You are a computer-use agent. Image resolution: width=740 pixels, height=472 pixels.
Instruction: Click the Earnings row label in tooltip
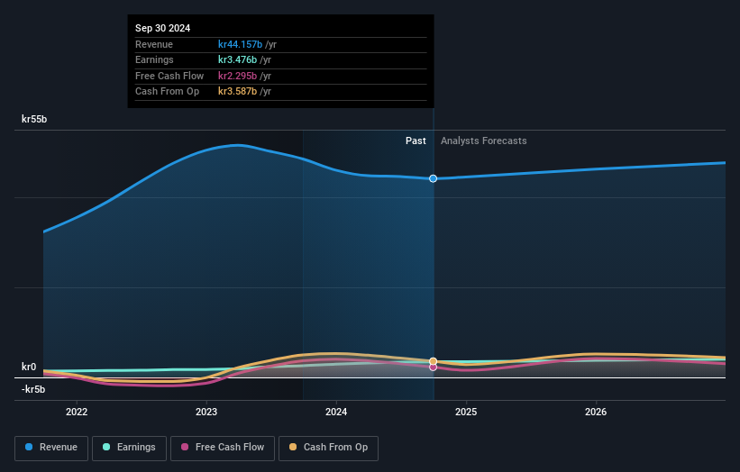coord(154,59)
